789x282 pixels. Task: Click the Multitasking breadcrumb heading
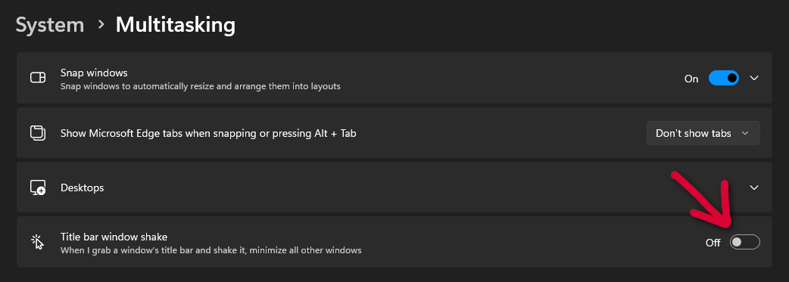tap(176, 25)
